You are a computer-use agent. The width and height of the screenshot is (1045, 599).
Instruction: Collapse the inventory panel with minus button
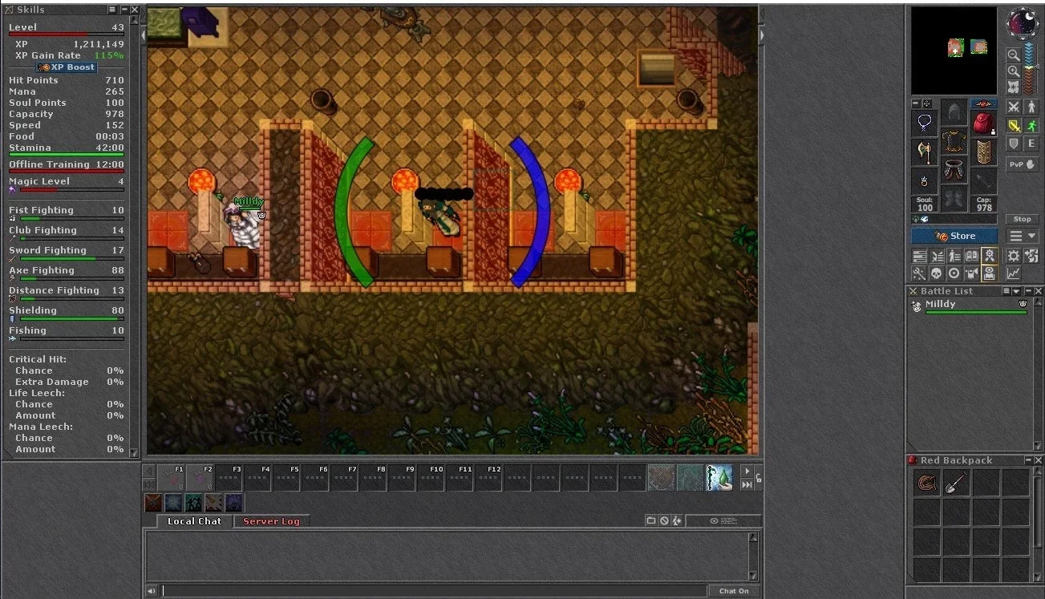click(x=916, y=103)
